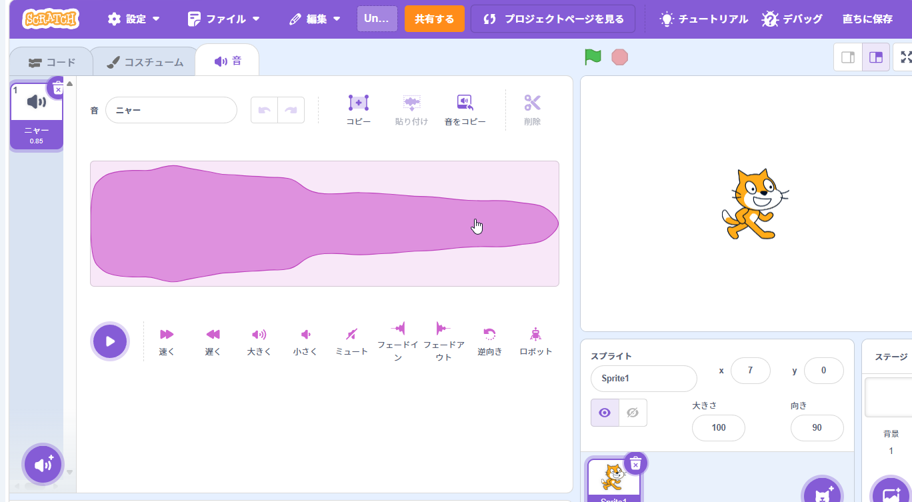Add a new sound with the speaker plus button
This screenshot has height=502, width=912.
[42, 464]
